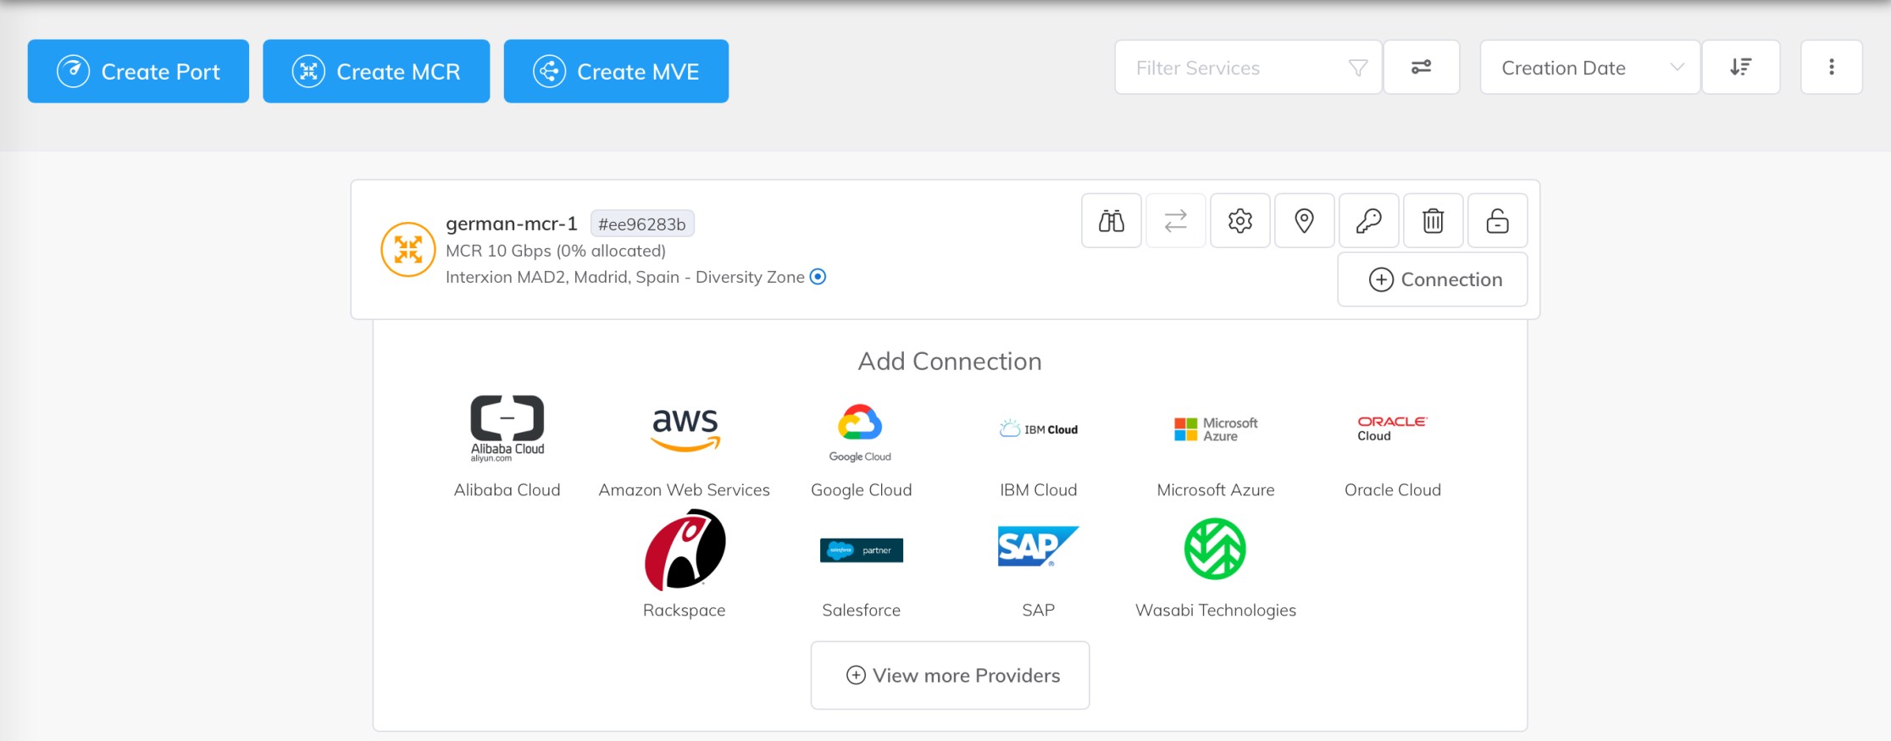Click View more Providers button

pos(950,675)
